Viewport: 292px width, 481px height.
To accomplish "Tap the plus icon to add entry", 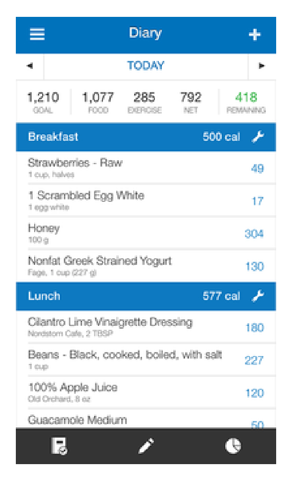I will 254,35.
